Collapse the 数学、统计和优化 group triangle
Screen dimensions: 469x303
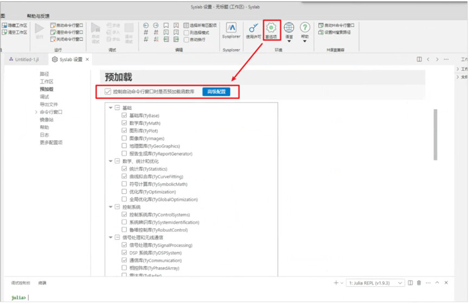pyautogui.click(x=111, y=161)
